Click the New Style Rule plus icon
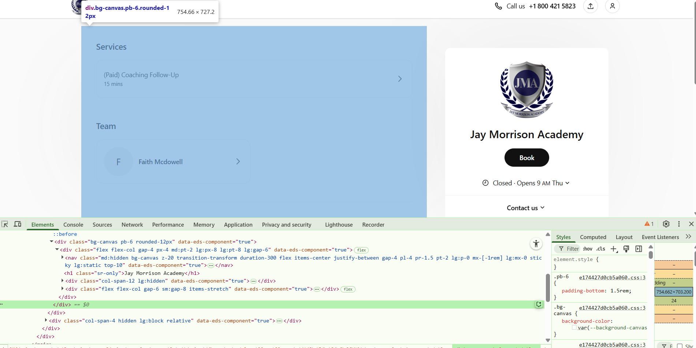 [x=614, y=249]
